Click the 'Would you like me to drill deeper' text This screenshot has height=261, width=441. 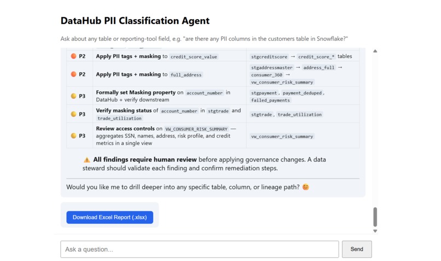click(183, 187)
